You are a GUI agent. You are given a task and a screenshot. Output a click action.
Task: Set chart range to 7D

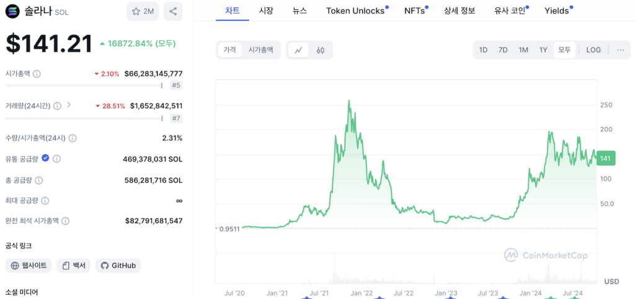(503, 50)
